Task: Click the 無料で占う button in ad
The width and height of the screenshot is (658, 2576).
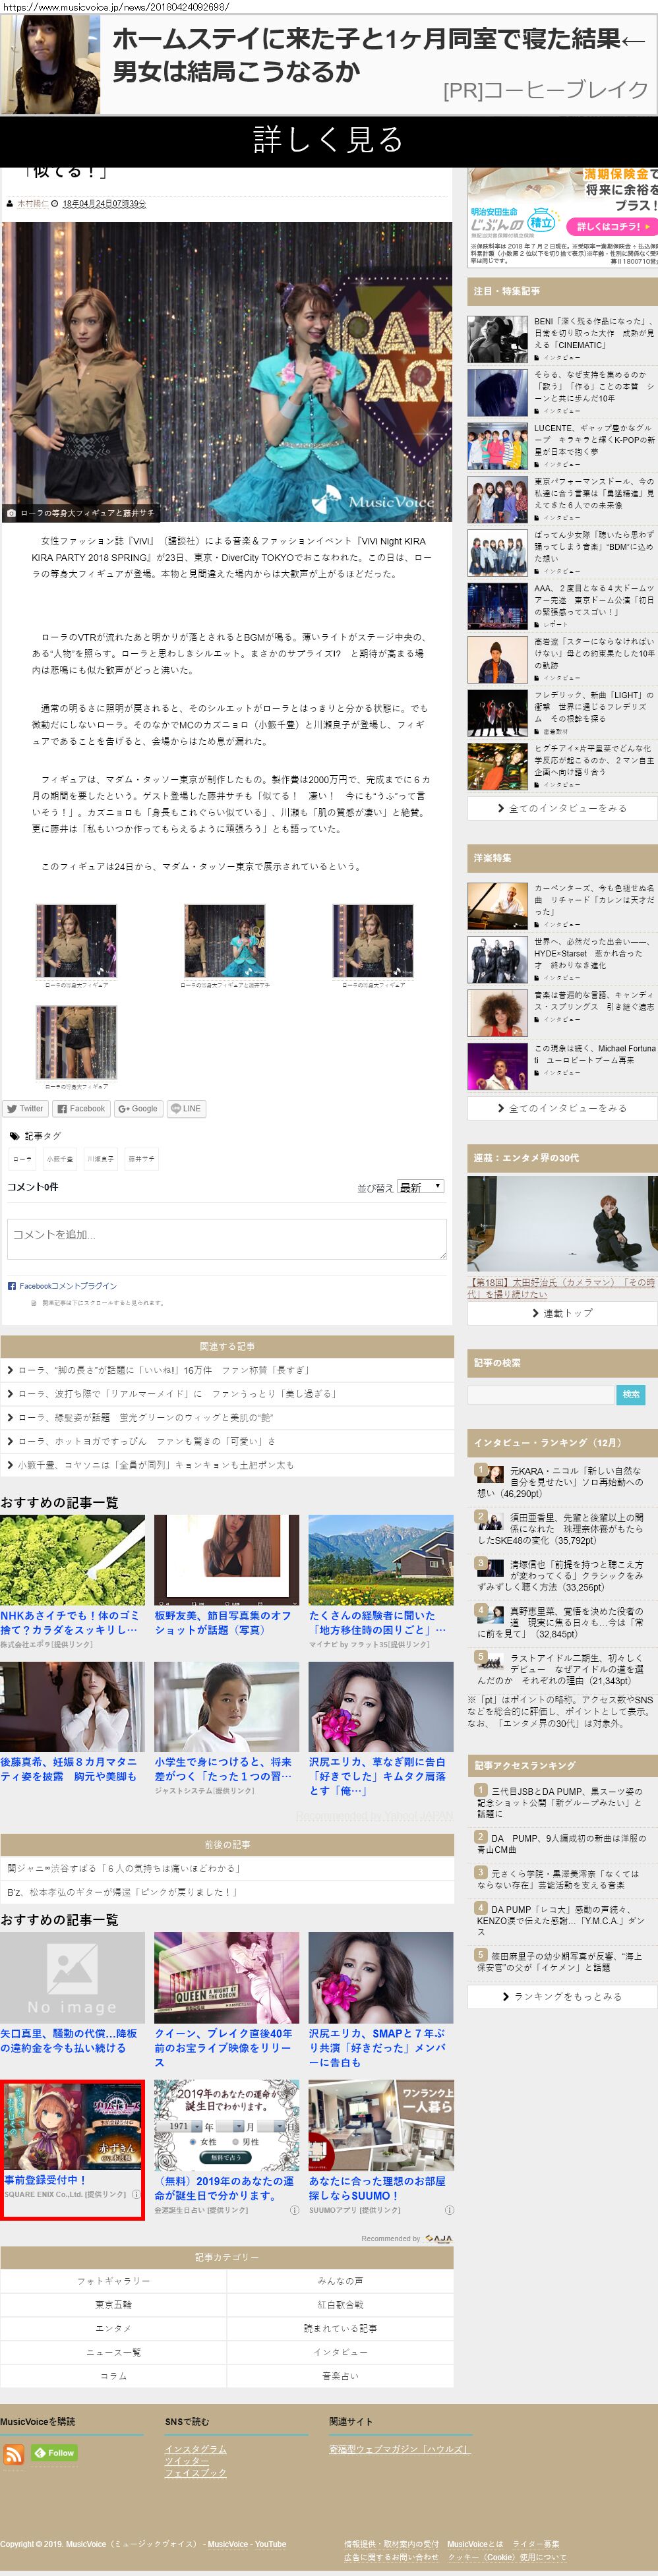Action: pyautogui.click(x=225, y=2157)
